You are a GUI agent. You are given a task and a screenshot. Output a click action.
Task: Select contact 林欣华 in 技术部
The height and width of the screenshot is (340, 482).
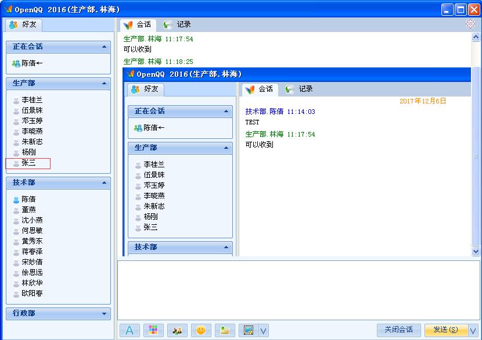click(x=28, y=283)
